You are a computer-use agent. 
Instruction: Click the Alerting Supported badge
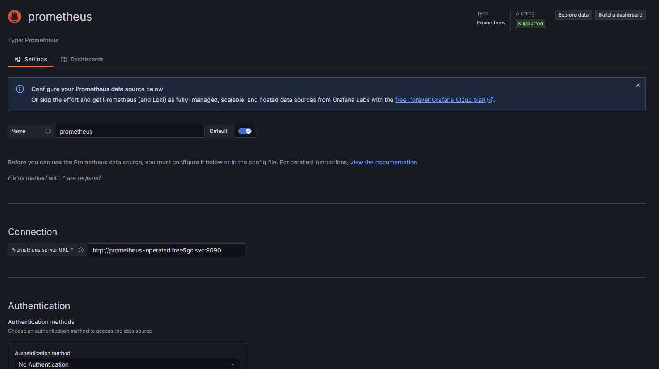[x=530, y=24]
